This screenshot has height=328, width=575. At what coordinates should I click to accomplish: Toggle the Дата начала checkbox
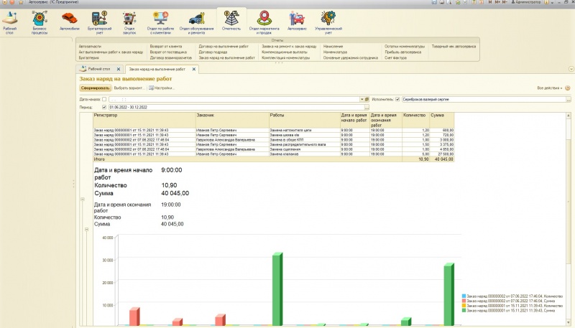[104, 99]
